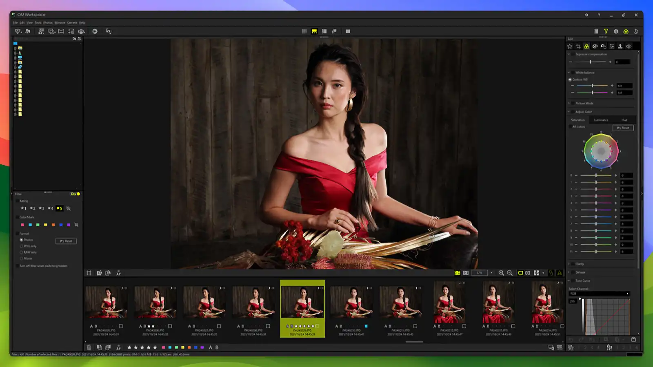Select the stamp retouch tool icon

(x=621, y=46)
